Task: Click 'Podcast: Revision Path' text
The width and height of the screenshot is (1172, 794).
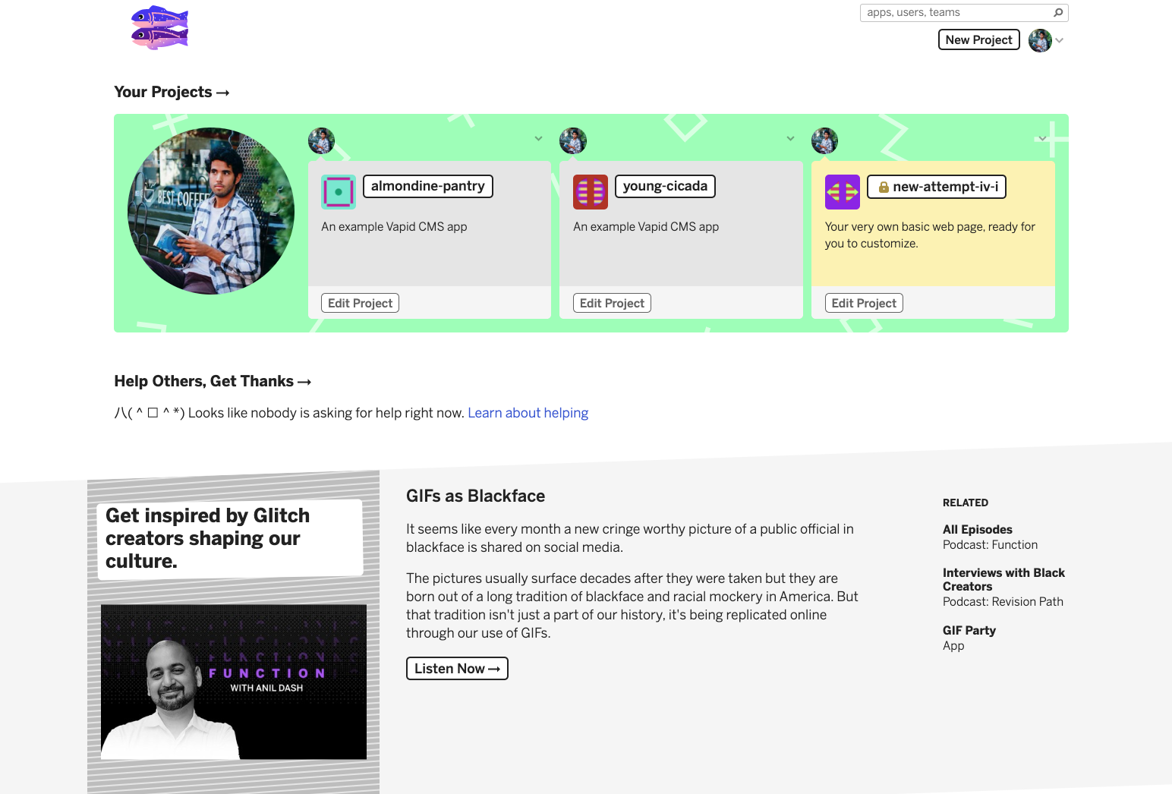Action: point(1003,601)
